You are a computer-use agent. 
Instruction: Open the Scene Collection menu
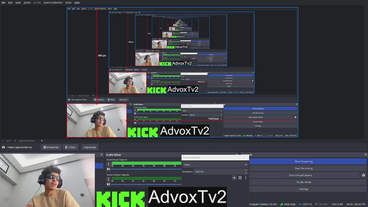(x=53, y=3)
